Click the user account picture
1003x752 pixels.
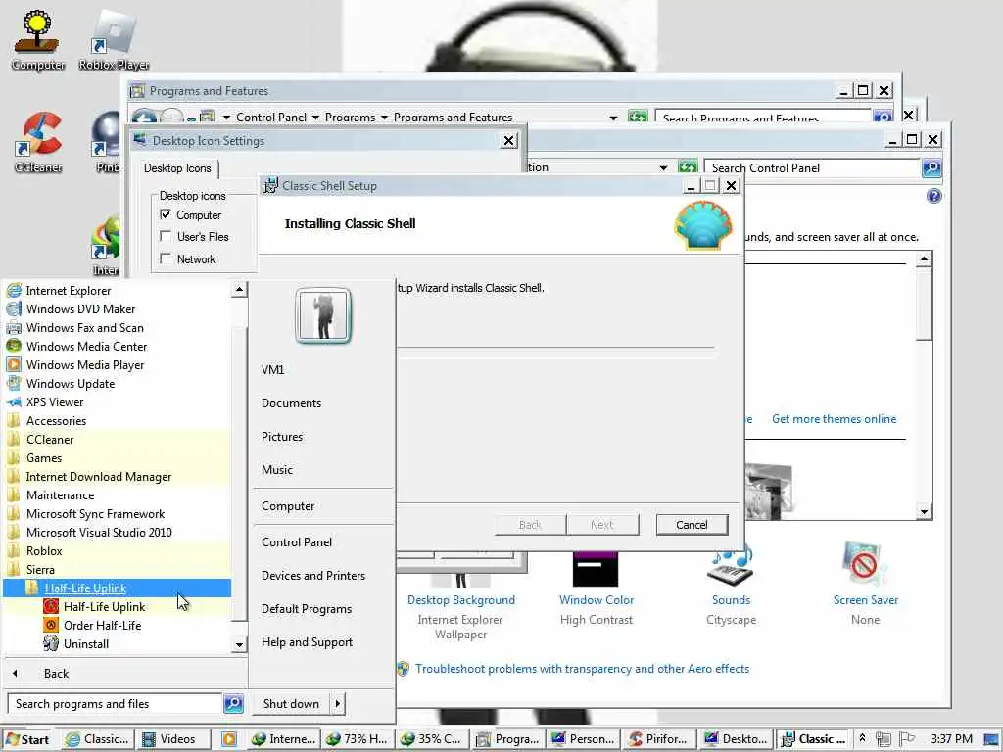tap(323, 315)
